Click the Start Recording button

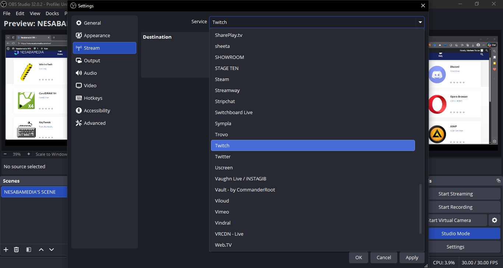point(455,207)
